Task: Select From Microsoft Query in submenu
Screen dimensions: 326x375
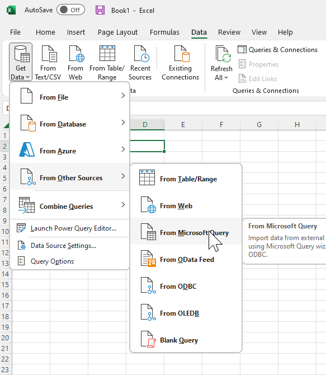Action: click(186, 232)
